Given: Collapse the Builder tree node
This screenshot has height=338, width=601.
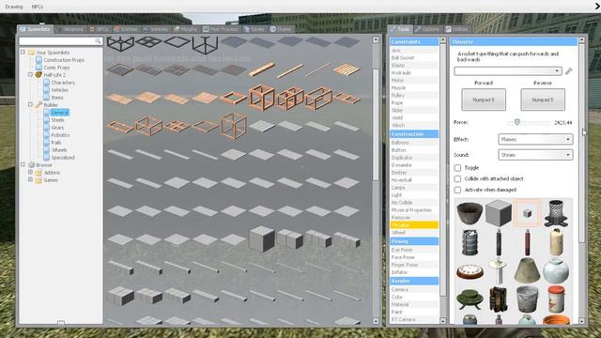Looking at the screenshot, I should 30,104.
